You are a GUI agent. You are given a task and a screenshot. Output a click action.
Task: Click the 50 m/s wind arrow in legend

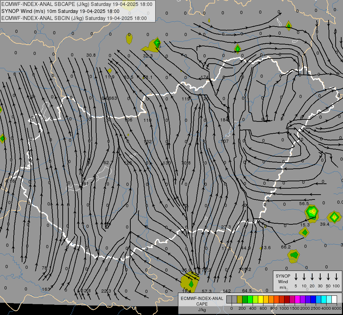tap(328, 277)
